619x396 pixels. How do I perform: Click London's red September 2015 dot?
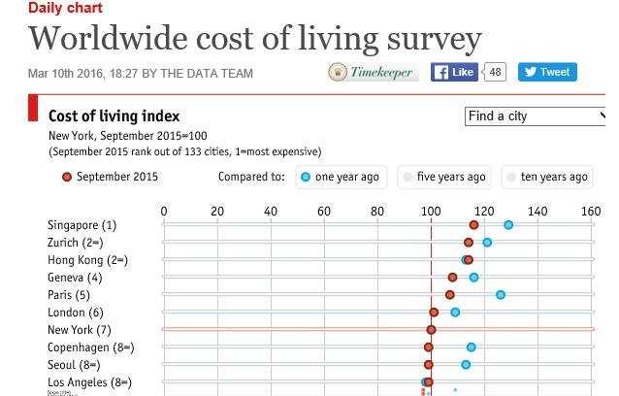click(x=434, y=313)
